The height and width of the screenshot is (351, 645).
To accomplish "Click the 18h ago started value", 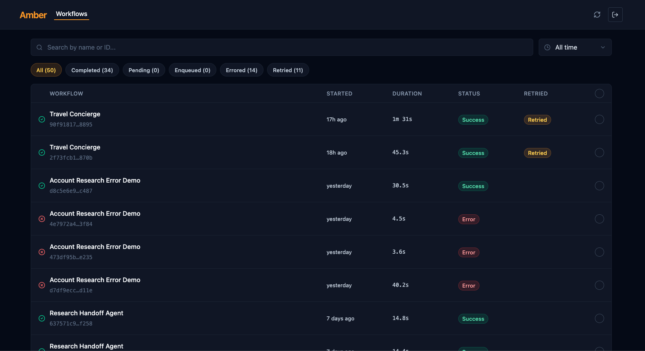I will [337, 153].
